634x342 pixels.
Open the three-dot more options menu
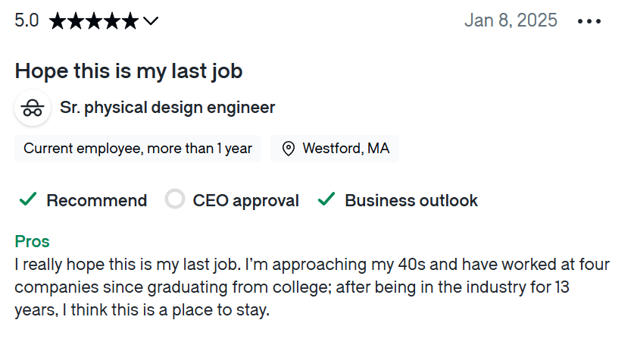click(589, 21)
